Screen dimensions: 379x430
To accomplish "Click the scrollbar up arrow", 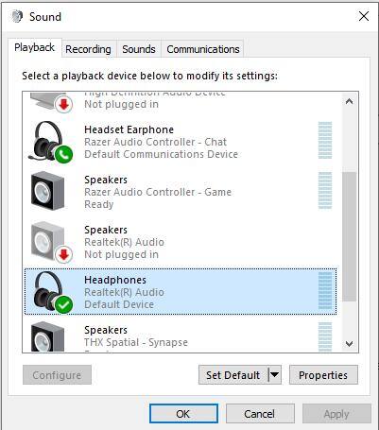I will pyautogui.click(x=349, y=101).
